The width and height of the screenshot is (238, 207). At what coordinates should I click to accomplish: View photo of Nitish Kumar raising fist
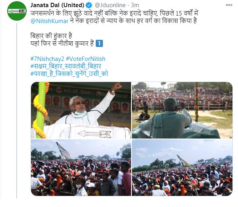point(81,110)
